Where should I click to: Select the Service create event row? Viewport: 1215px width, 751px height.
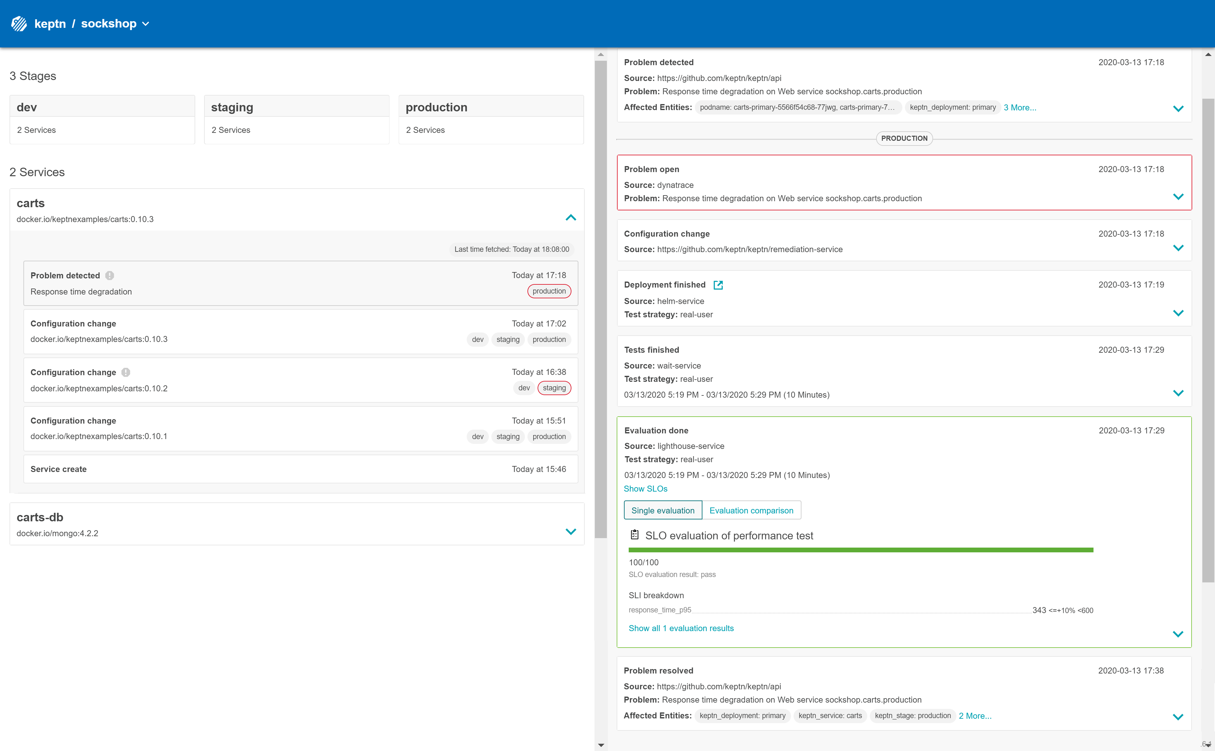pyautogui.click(x=301, y=469)
